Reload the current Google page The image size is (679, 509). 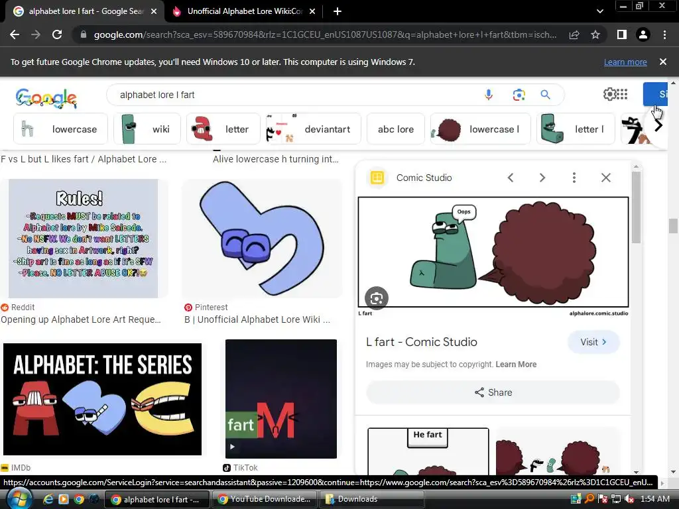click(57, 34)
